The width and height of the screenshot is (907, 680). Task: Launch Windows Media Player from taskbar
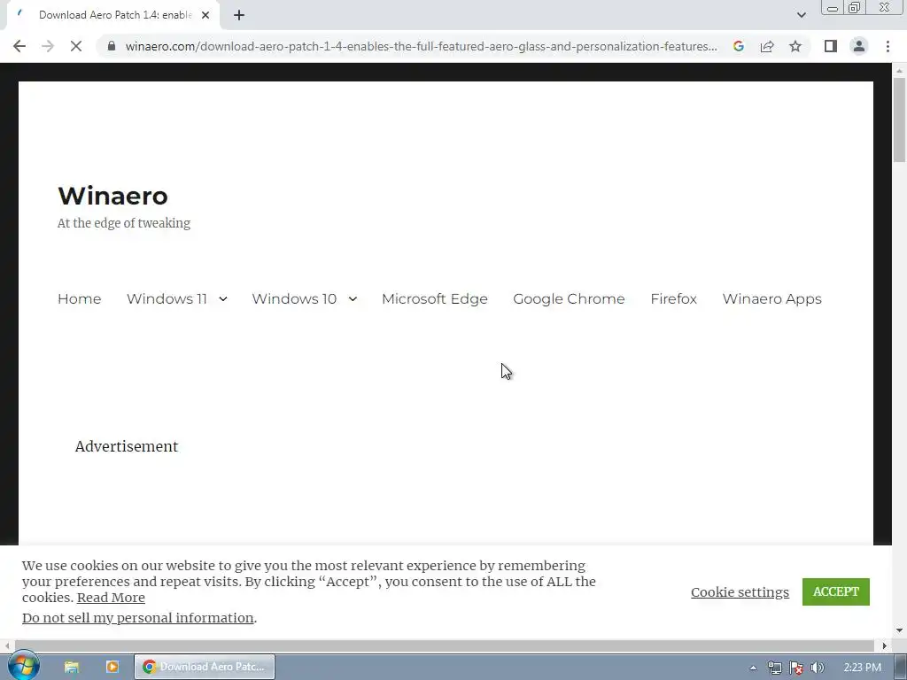[112, 667]
